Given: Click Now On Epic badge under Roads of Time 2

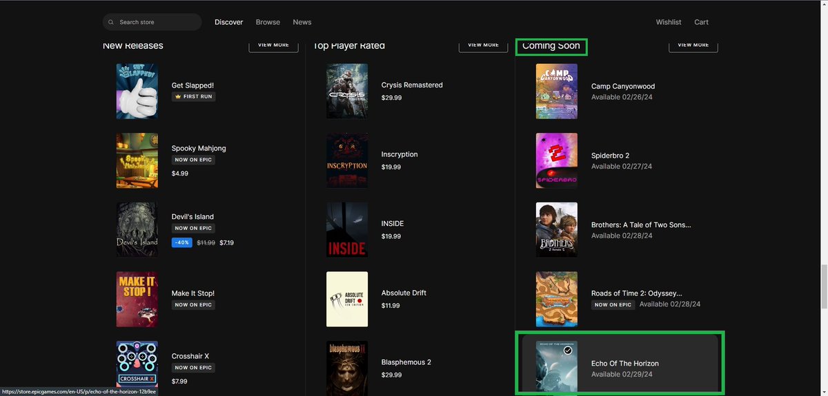Looking at the screenshot, I should (x=613, y=304).
